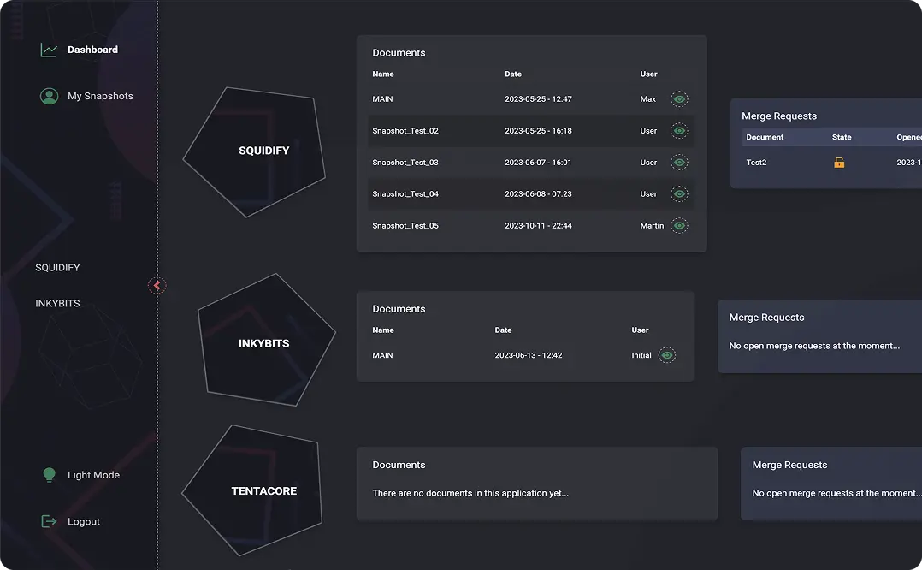Select INKYBITS in the sidebar list
Image resolution: width=922 pixels, height=570 pixels.
[57, 304]
